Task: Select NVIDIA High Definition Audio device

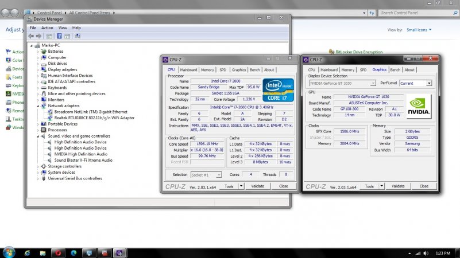Action: coord(80,154)
